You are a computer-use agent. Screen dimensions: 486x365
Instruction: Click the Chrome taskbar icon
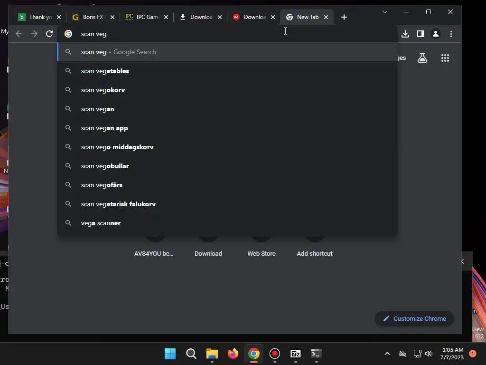pos(253,354)
